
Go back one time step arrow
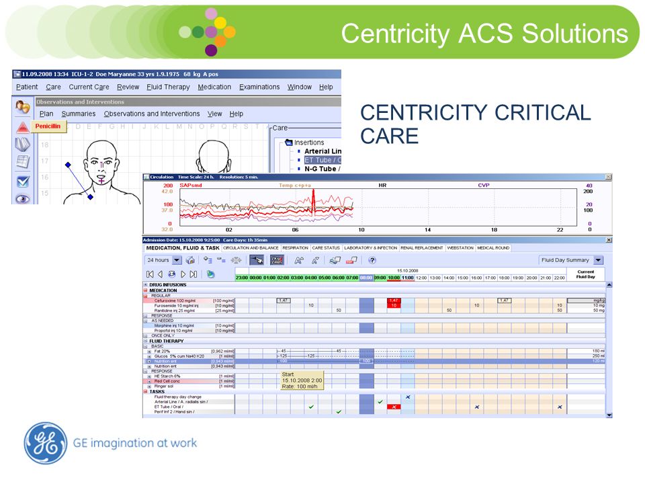pyautogui.click(x=160, y=274)
